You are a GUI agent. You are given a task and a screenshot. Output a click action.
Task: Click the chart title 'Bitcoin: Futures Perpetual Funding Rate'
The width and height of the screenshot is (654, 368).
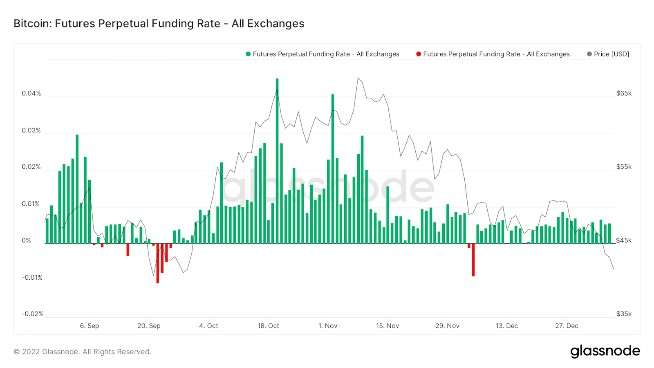pos(159,24)
